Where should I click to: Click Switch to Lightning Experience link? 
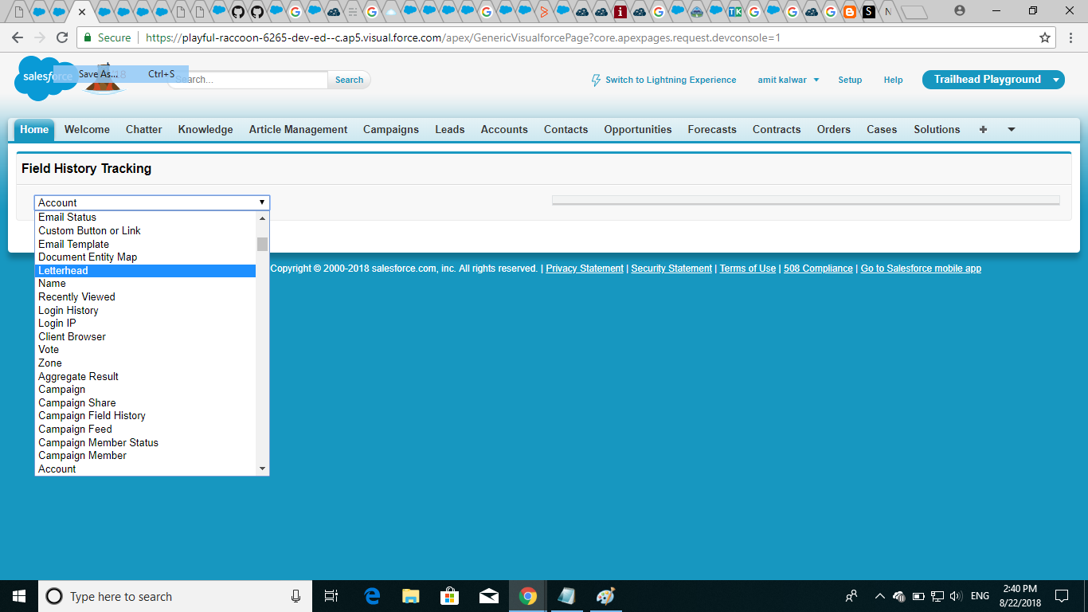(670, 80)
